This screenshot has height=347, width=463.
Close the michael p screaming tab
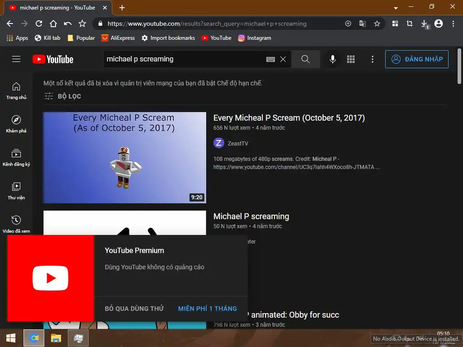[105, 8]
